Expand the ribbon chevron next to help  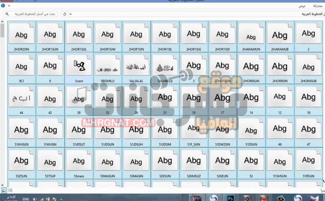8,6
